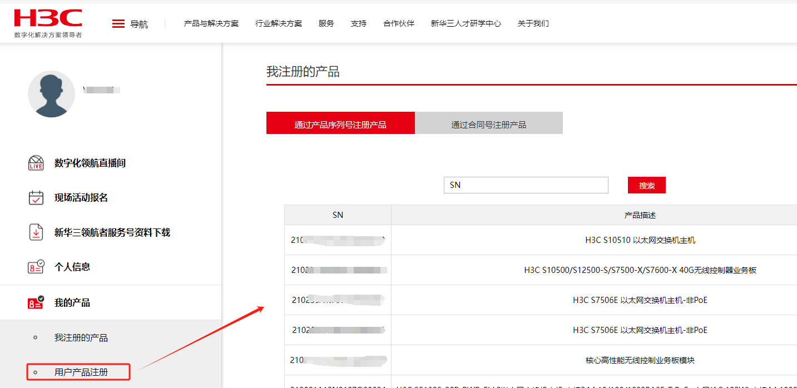Click the blurred username beside avatar

coord(102,89)
